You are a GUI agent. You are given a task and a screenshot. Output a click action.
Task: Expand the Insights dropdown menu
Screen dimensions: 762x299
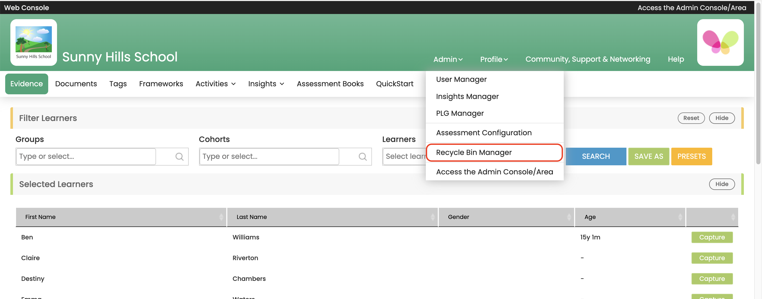point(266,84)
